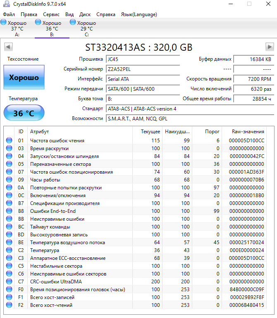This screenshot has height=318, width=277.
Task: Click status dot for Частота ошибок позиционирования
Action: click(9, 172)
